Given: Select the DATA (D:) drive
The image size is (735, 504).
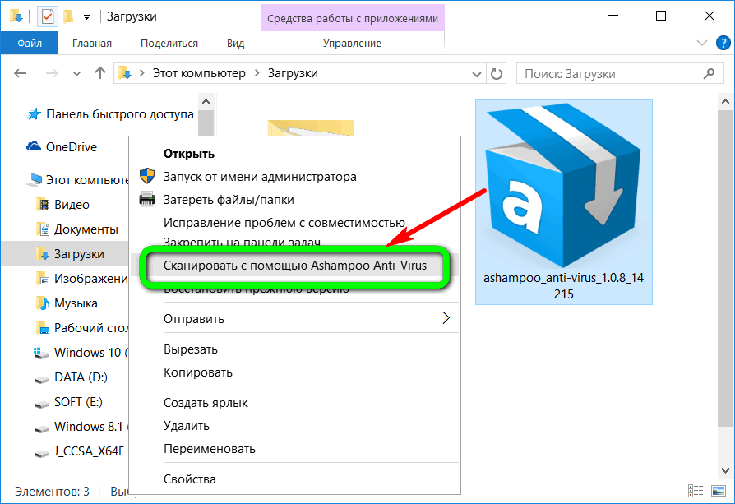Looking at the screenshot, I should 71,377.
